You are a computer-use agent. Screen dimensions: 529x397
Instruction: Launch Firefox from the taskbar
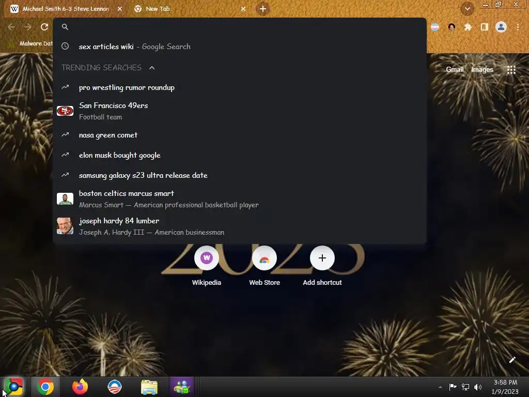click(80, 387)
